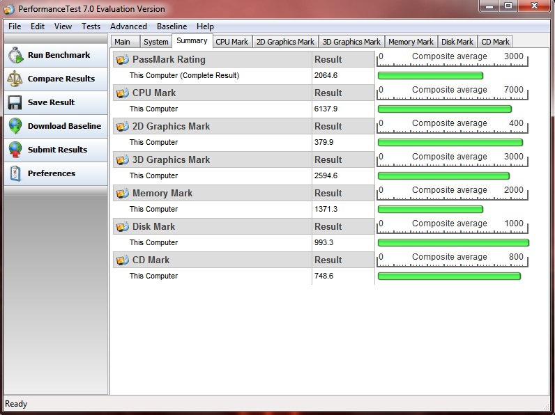555x415 pixels.
Task: Click the 2D Graphics Mark header icon
Action: coord(123,126)
